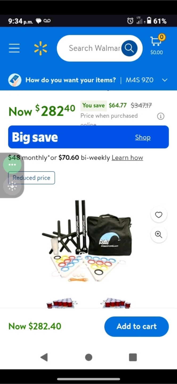Image resolution: width=177 pixels, height=384 pixels.
Task: Tap the price info circle icon
Action: click(160, 116)
